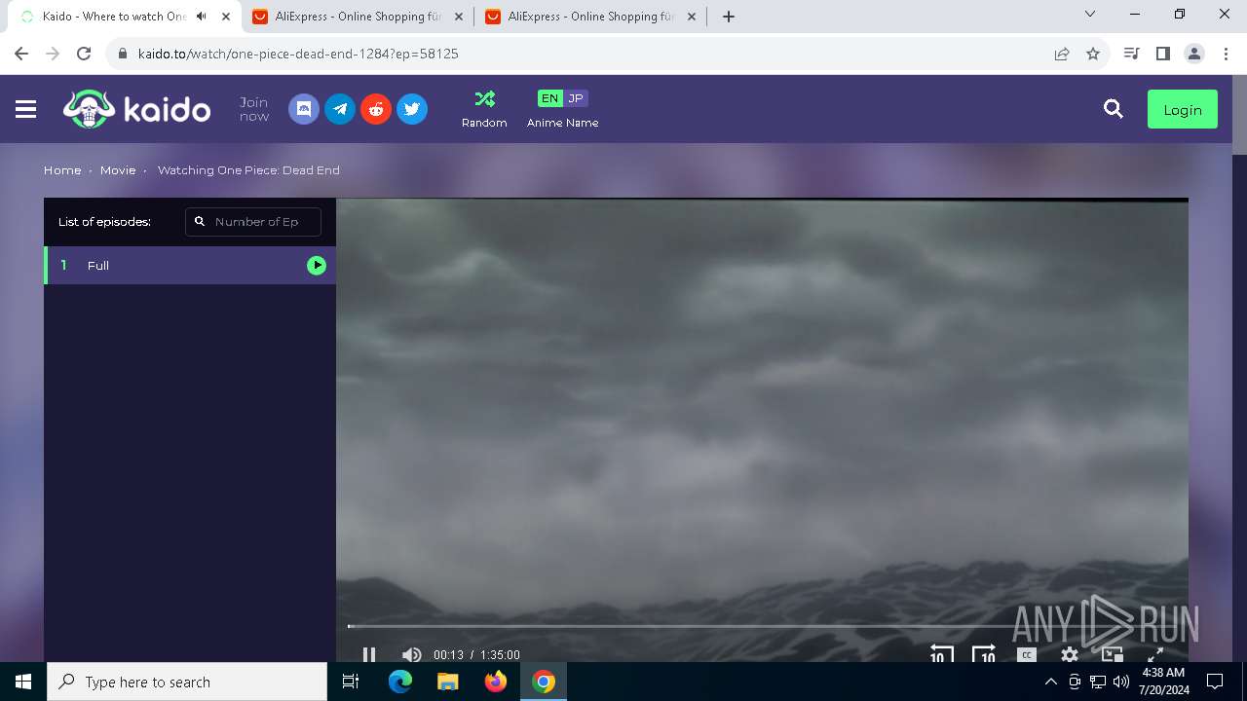Open system volume tray icon
This screenshot has height=701, width=1247.
pos(1121,682)
